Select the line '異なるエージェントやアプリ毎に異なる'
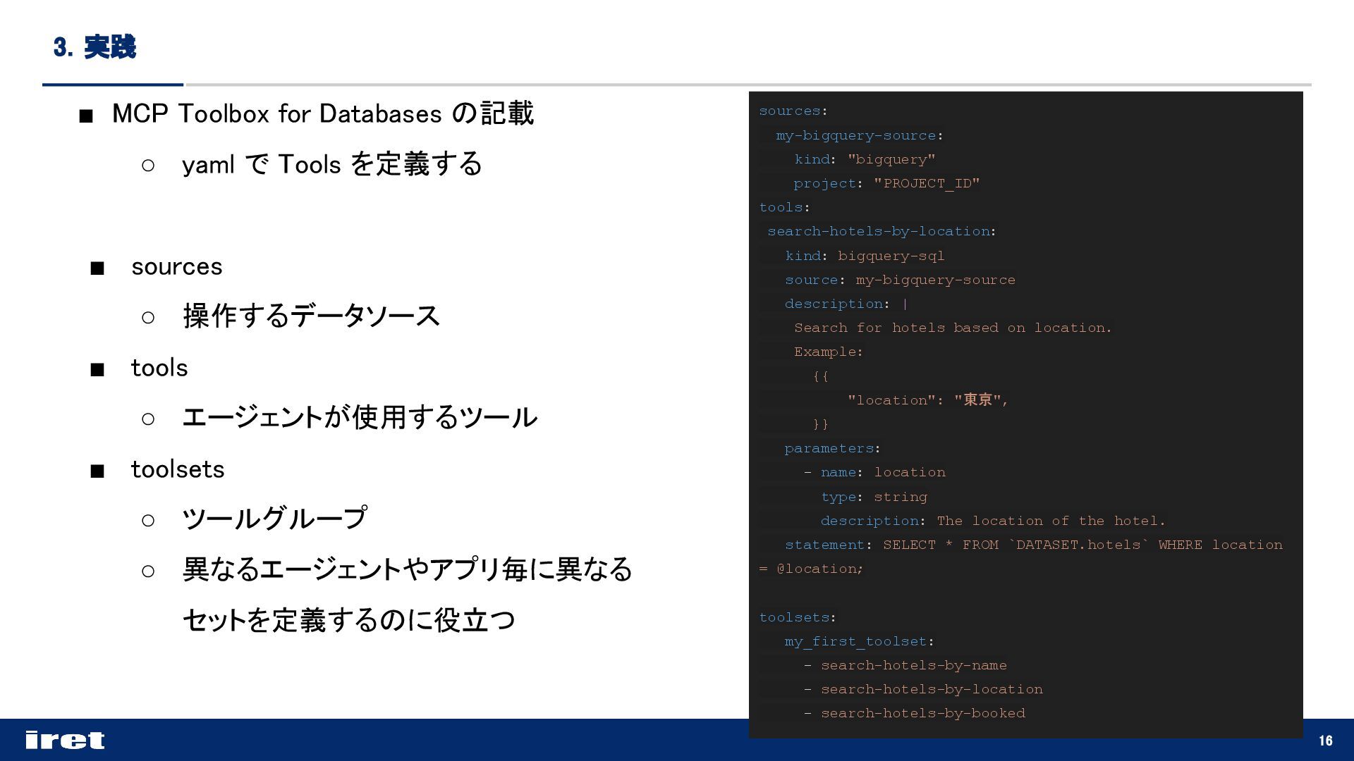1354x761 pixels. click(408, 569)
